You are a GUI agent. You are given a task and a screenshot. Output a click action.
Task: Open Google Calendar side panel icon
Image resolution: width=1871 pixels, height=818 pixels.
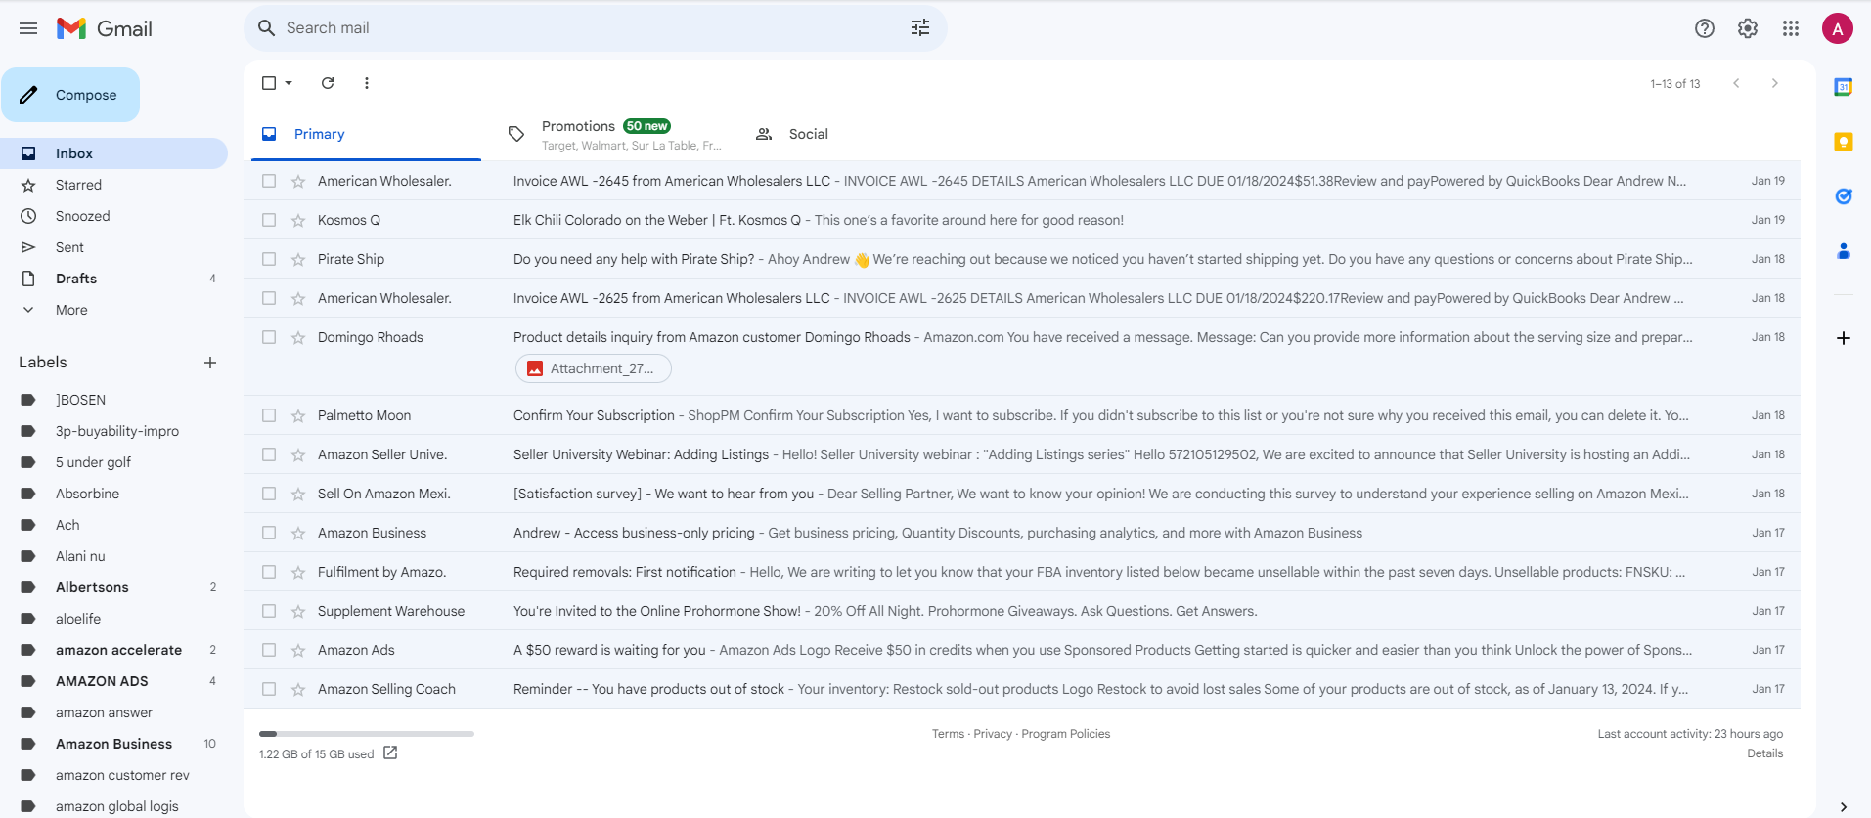1844,87
